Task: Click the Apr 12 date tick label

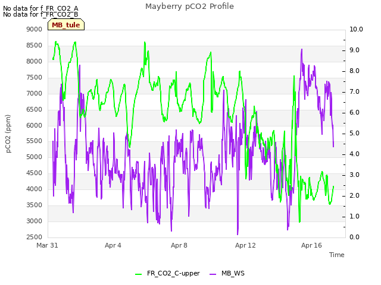Action: point(245,245)
